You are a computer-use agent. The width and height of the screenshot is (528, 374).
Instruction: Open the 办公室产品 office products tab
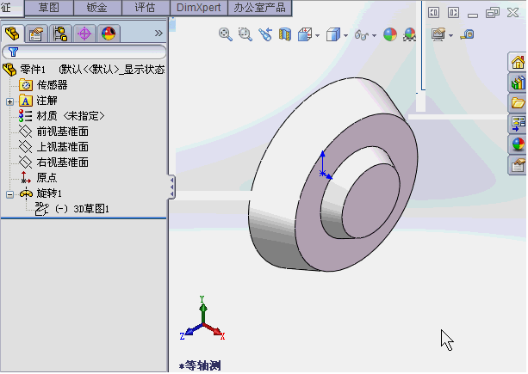(259, 8)
